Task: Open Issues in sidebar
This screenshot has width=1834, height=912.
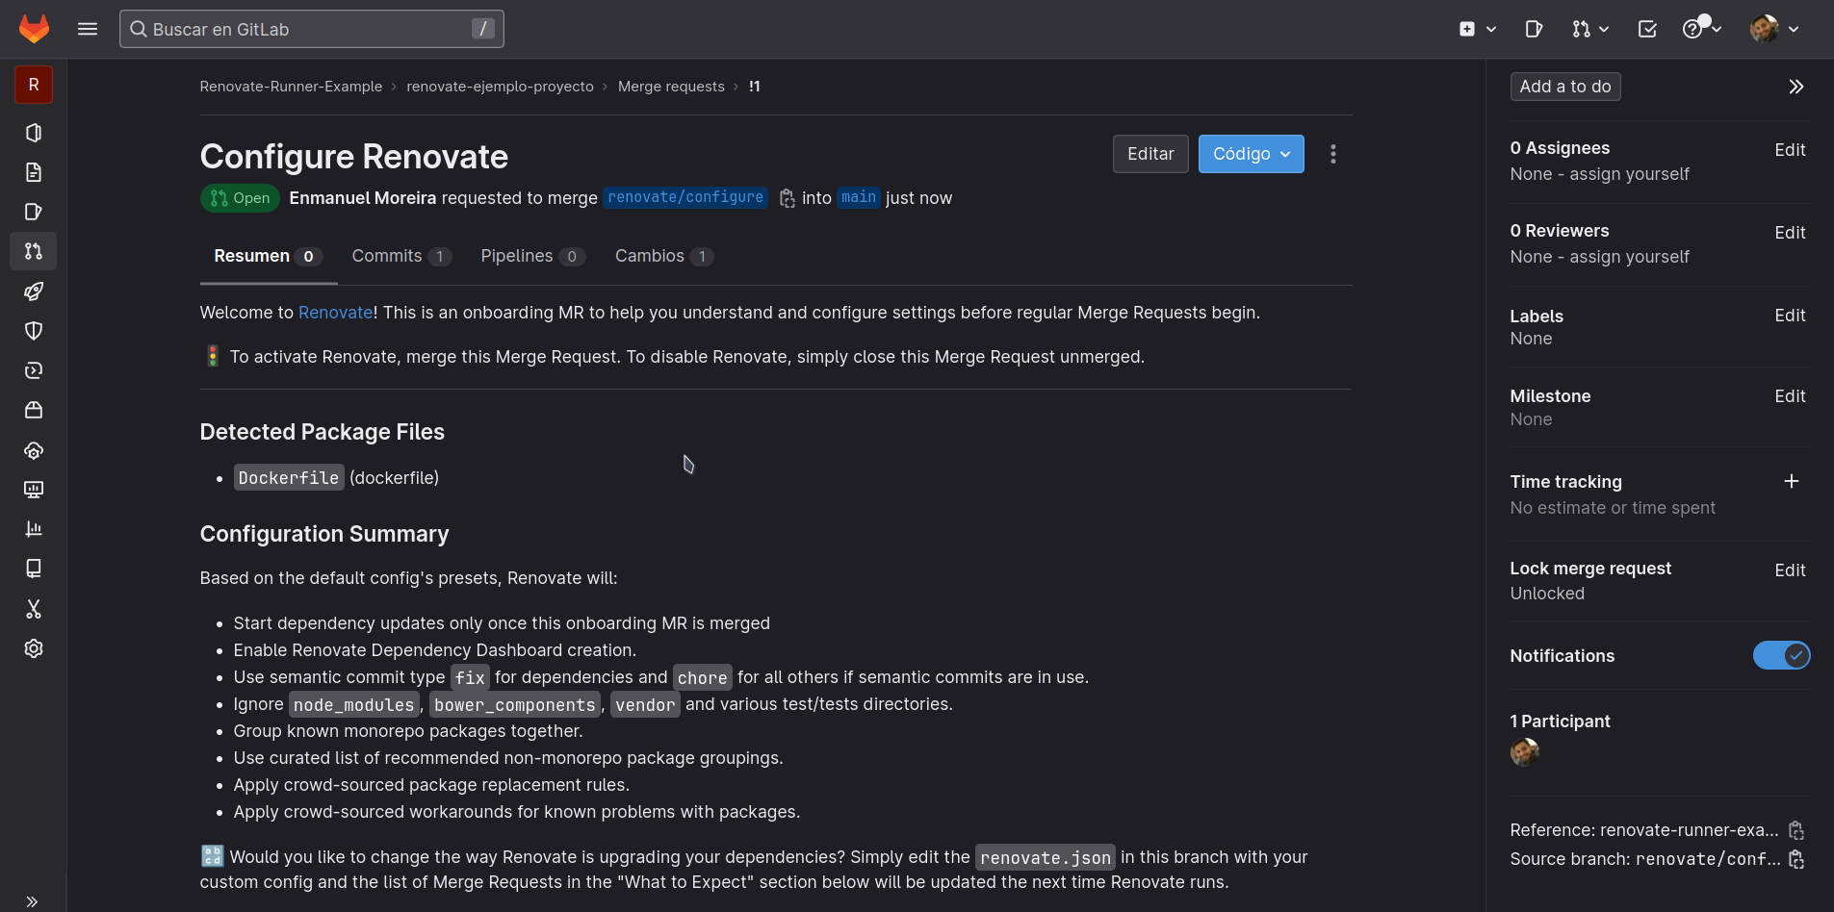Action: (x=34, y=212)
